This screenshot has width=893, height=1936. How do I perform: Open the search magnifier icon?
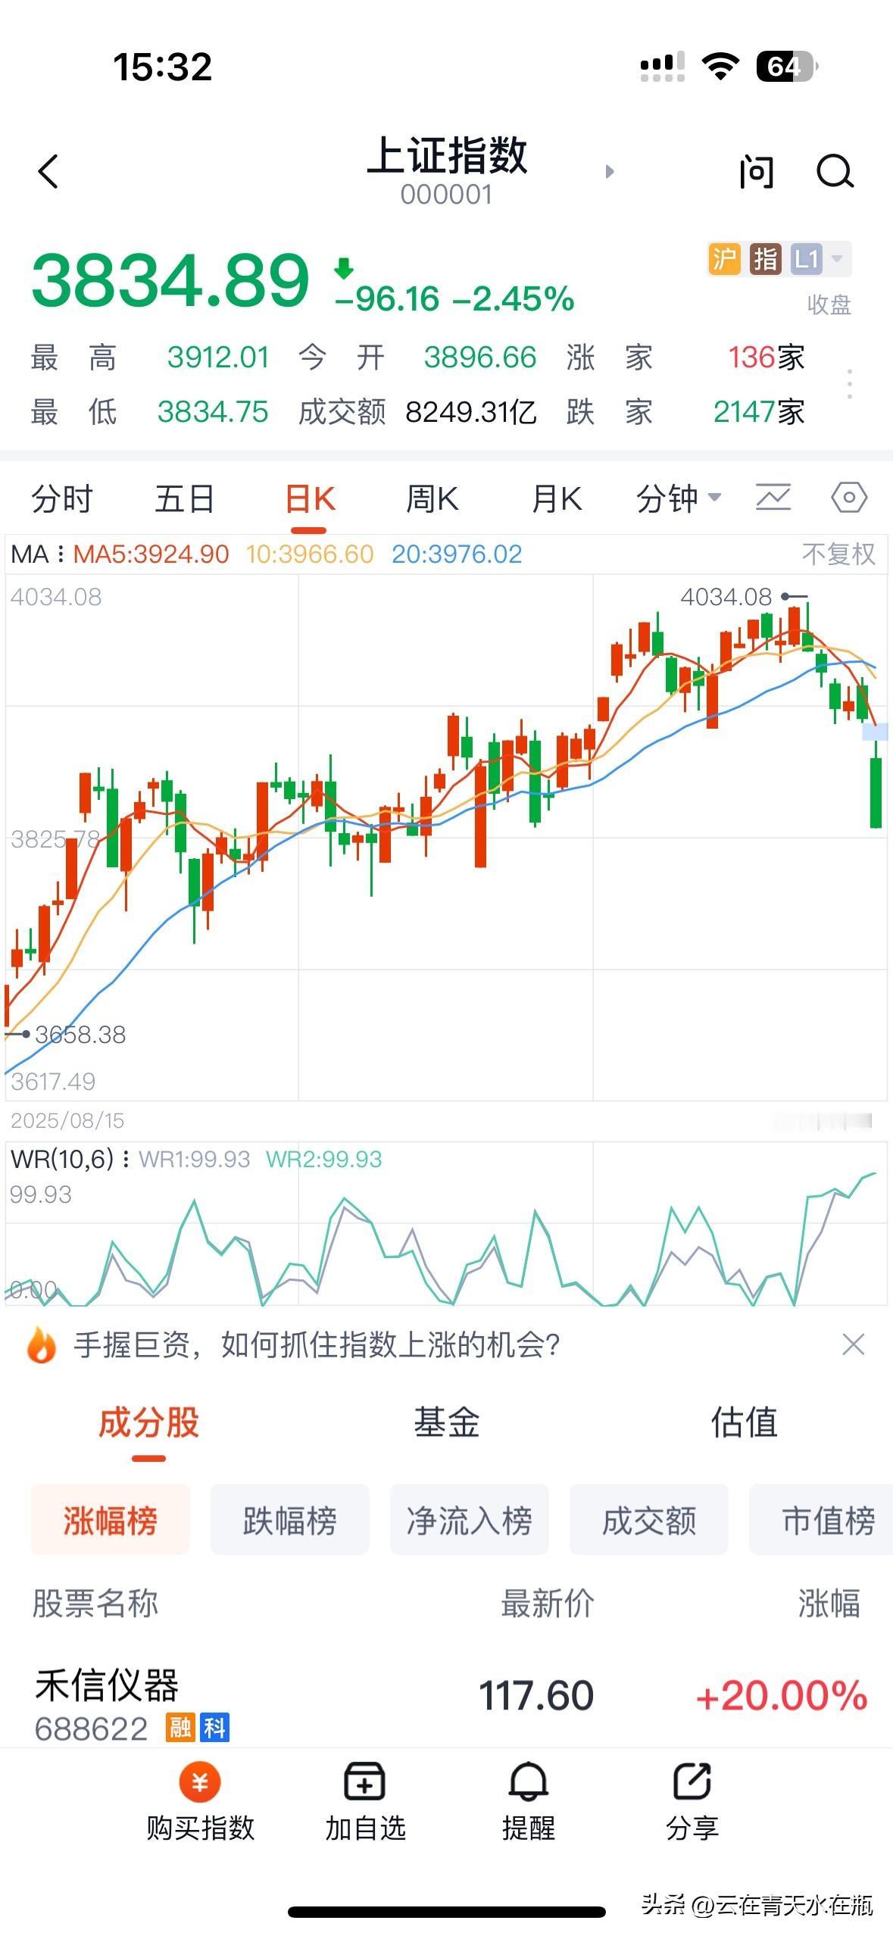[x=835, y=171]
